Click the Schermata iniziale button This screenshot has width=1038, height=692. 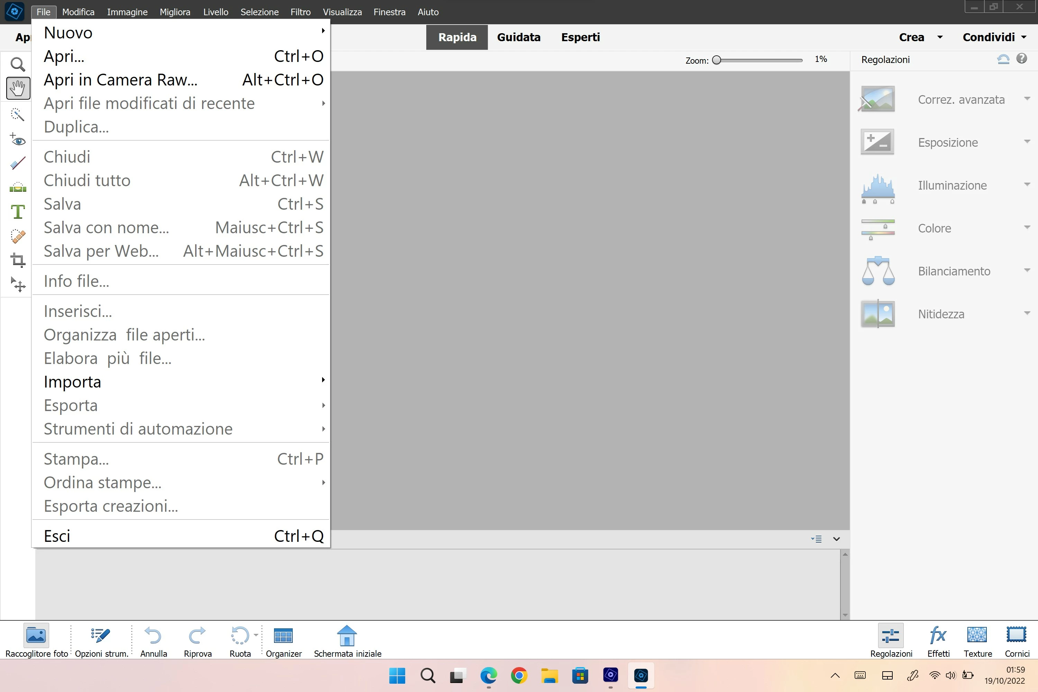[x=347, y=641]
